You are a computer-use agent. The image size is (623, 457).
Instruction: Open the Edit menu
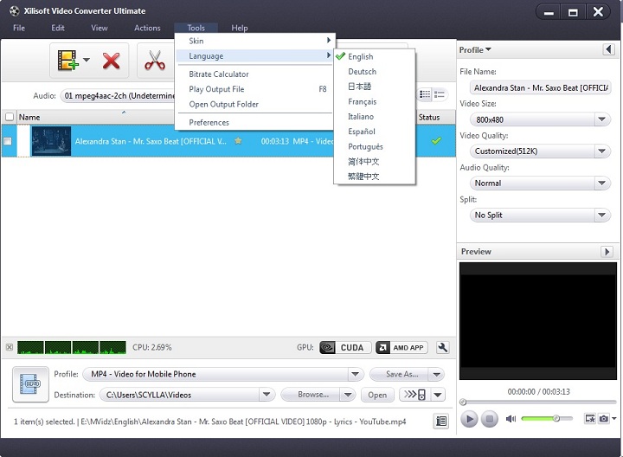tap(58, 28)
